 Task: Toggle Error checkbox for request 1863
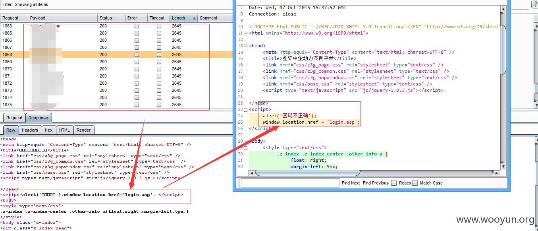pos(137,26)
